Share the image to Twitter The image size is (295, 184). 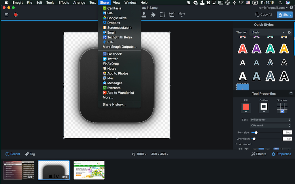click(120, 59)
